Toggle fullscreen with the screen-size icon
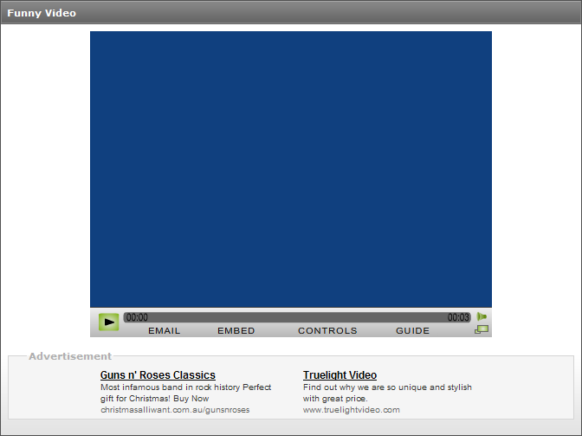This screenshot has width=582, height=436. coord(482,329)
